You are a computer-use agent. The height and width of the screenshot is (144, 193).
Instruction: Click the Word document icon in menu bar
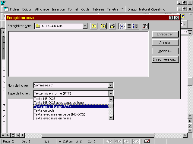[x=6, y=9]
